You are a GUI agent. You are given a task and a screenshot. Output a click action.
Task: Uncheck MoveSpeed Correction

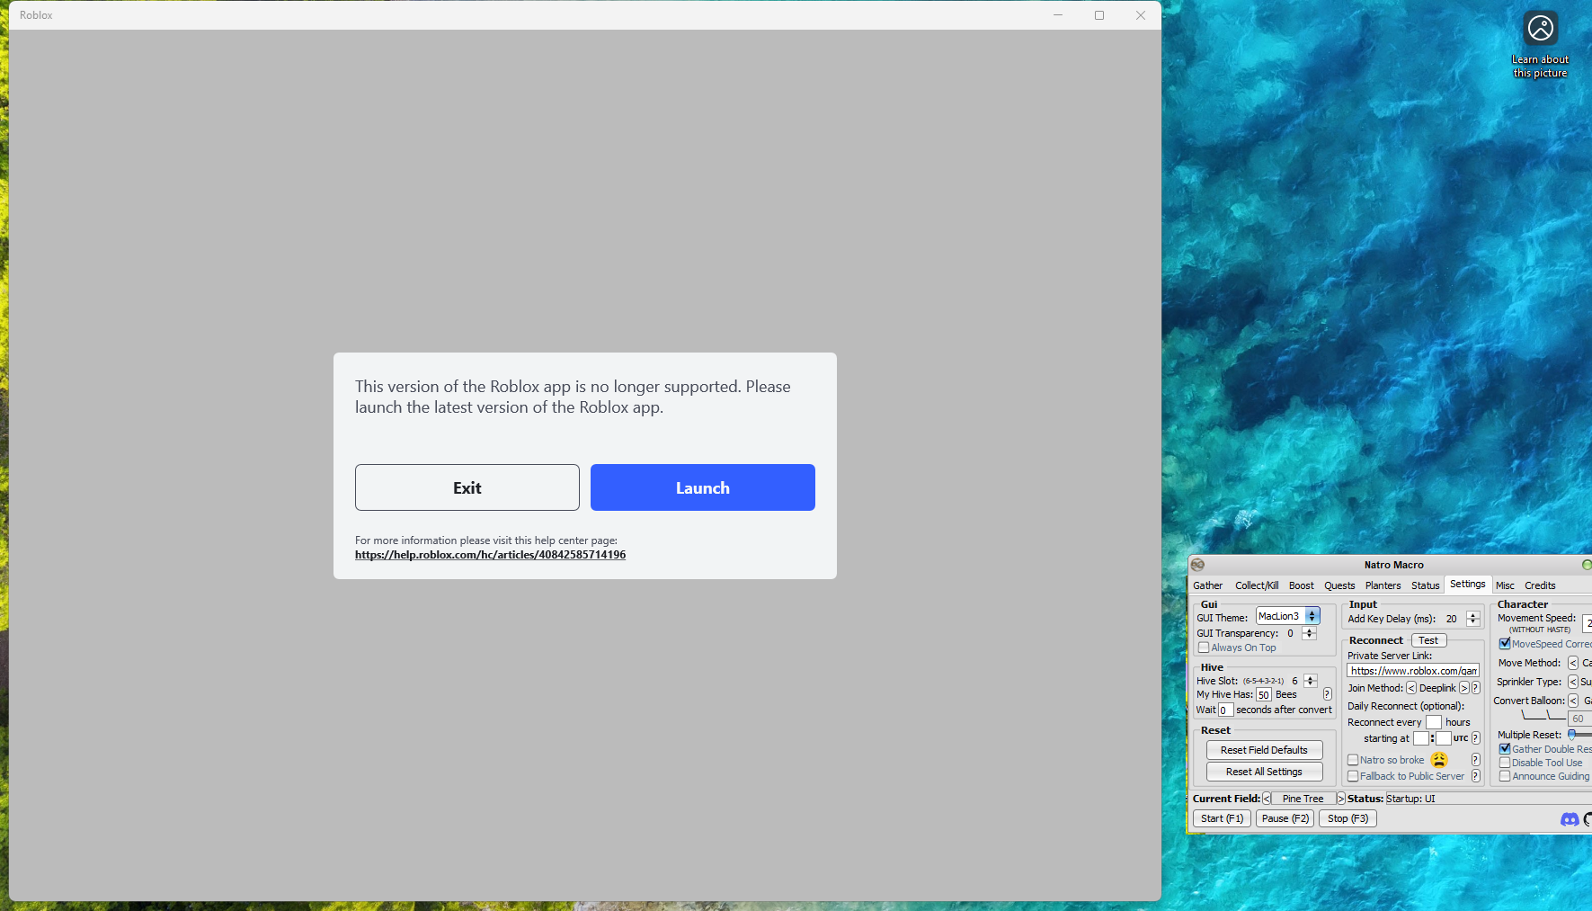tap(1505, 644)
